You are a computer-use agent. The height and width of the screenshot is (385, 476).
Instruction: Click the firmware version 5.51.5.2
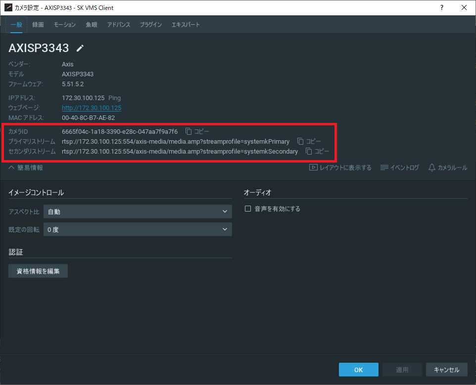point(73,84)
